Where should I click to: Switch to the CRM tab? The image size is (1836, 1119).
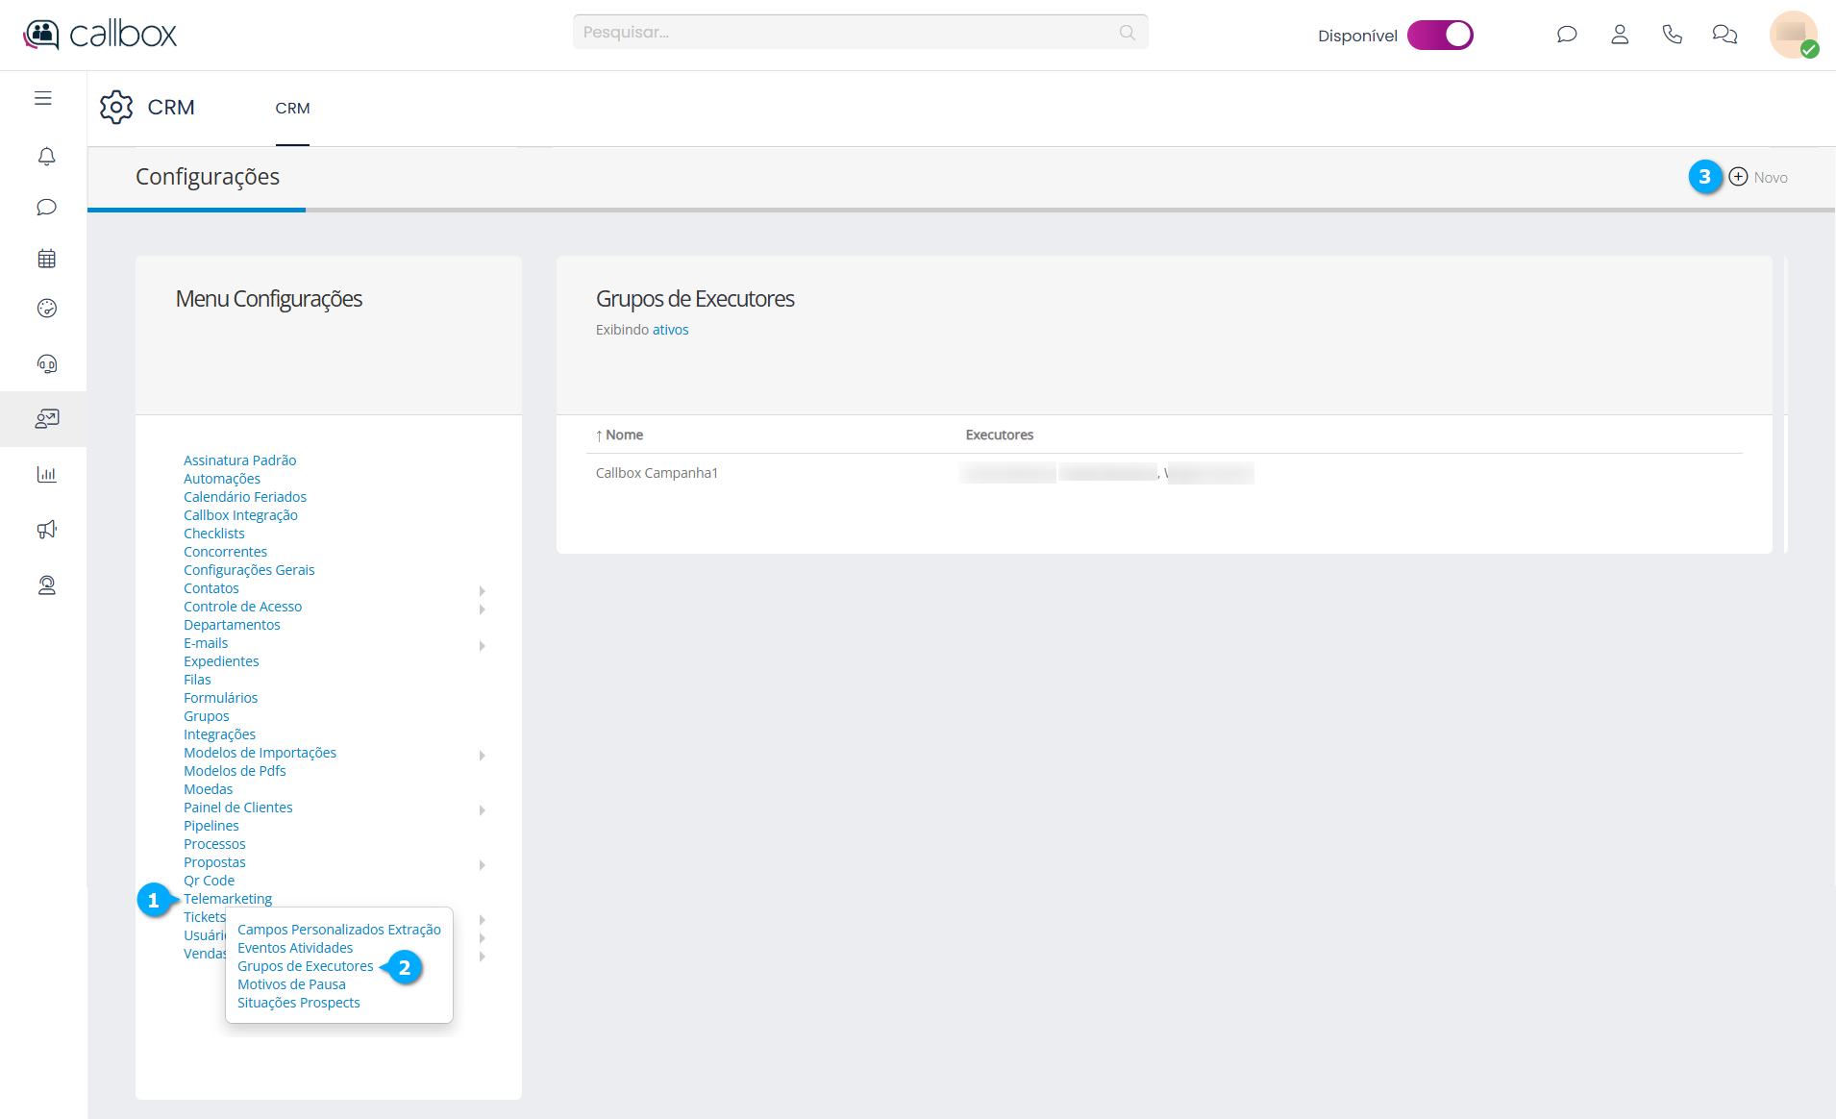[292, 109]
